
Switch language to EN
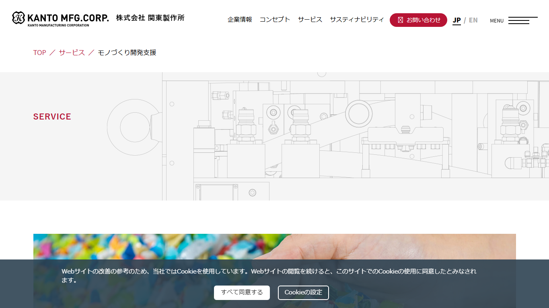pyautogui.click(x=473, y=20)
